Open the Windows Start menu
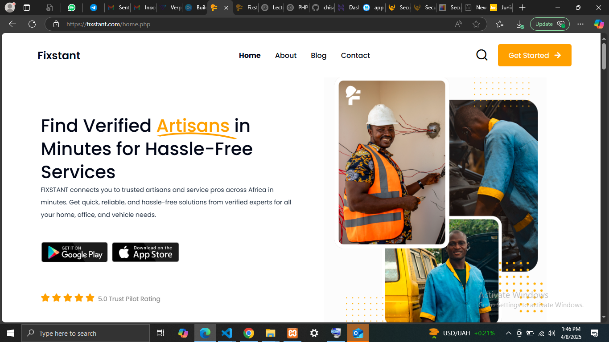Image resolution: width=609 pixels, height=342 pixels. click(10, 333)
